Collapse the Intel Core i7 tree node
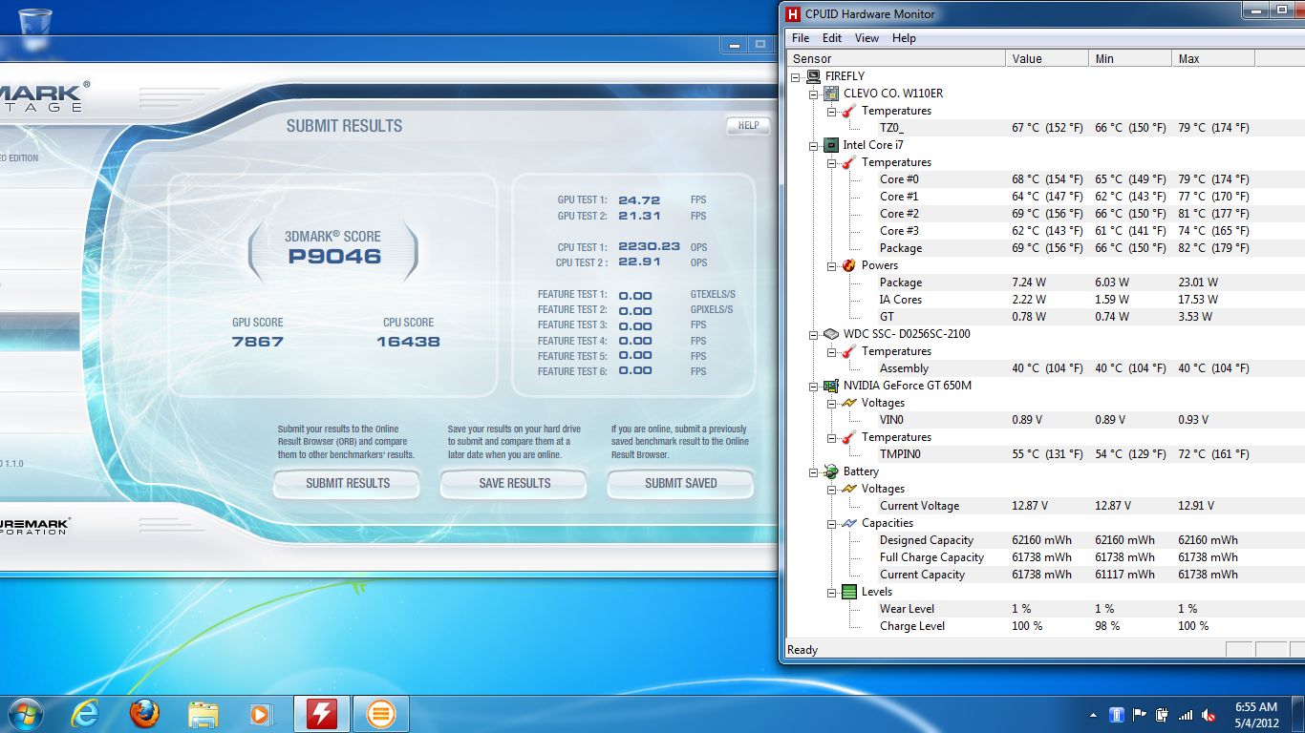Viewport: 1305px width, 733px height. (x=813, y=145)
